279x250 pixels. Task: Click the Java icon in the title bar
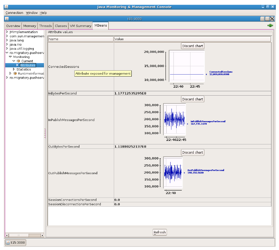pos(7,7)
